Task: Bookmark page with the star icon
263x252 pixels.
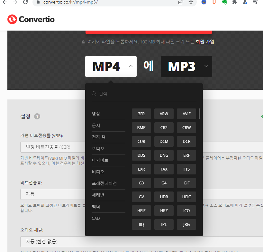Action: (x=191, y=2)
